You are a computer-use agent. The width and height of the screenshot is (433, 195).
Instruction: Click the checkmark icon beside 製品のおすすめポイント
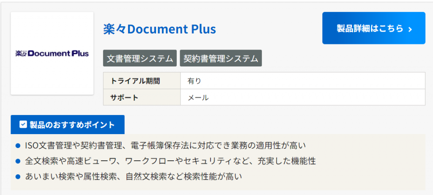click(24, 124)
